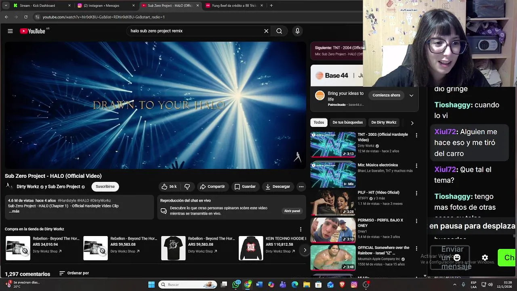Open Microsoft Edge from the taskbar
The image size is (517, 291).
[295, 285]
